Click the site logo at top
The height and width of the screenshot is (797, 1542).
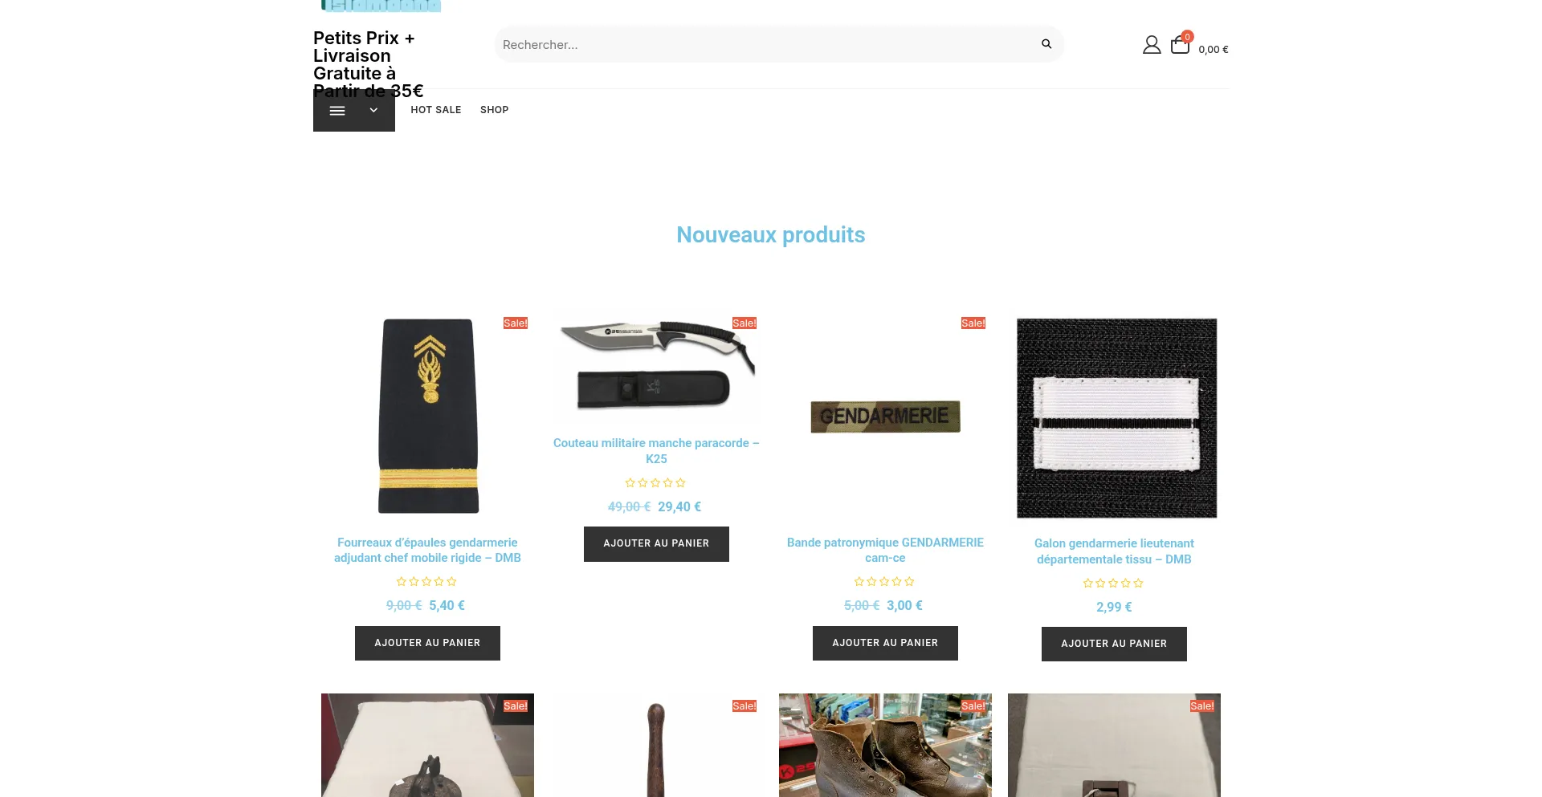(381, 6)
